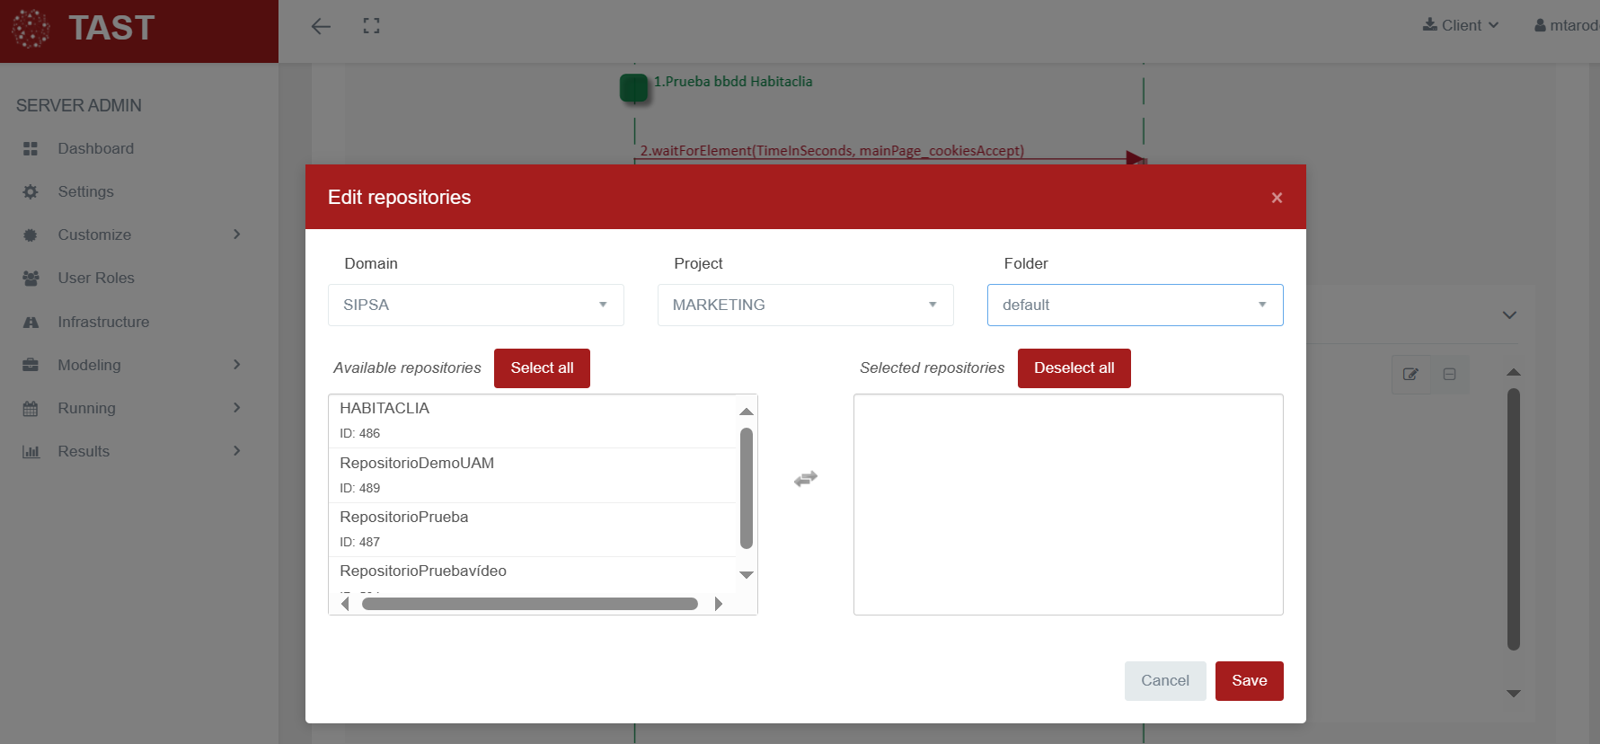
Task: Open the Folder dropdown showing default
Action: click(1135, 306)
